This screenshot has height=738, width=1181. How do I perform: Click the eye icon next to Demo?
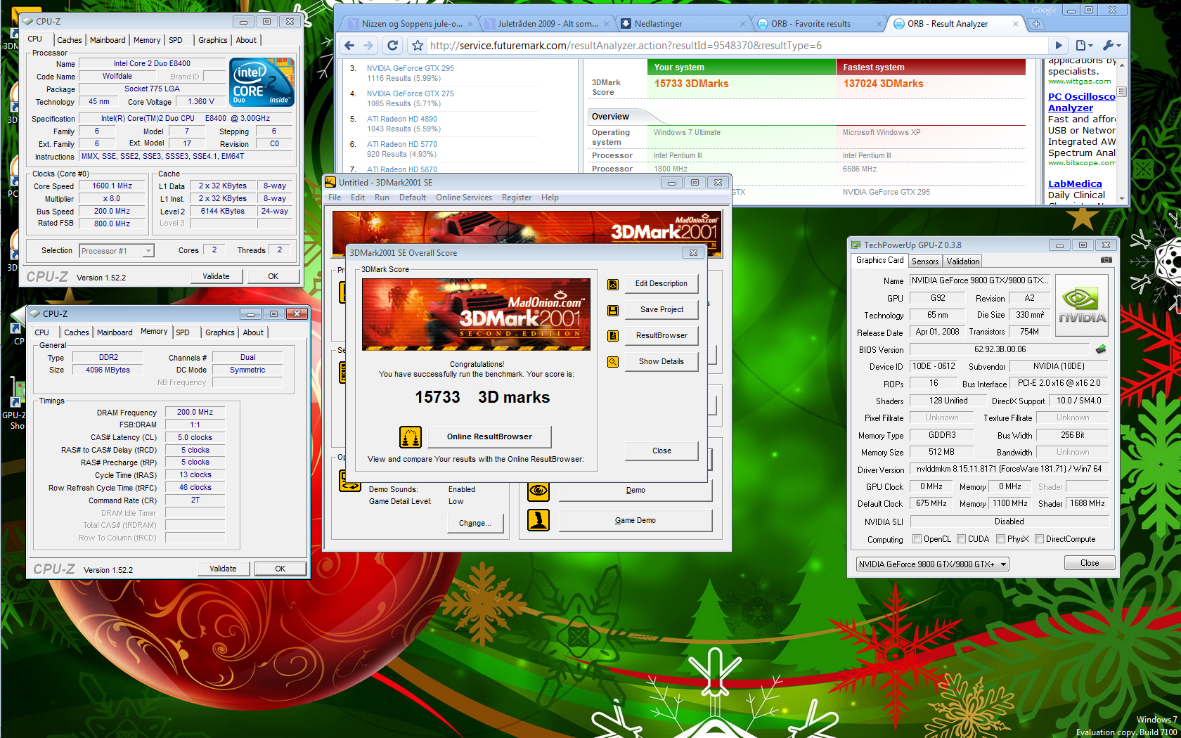click(x=538, y=490)
